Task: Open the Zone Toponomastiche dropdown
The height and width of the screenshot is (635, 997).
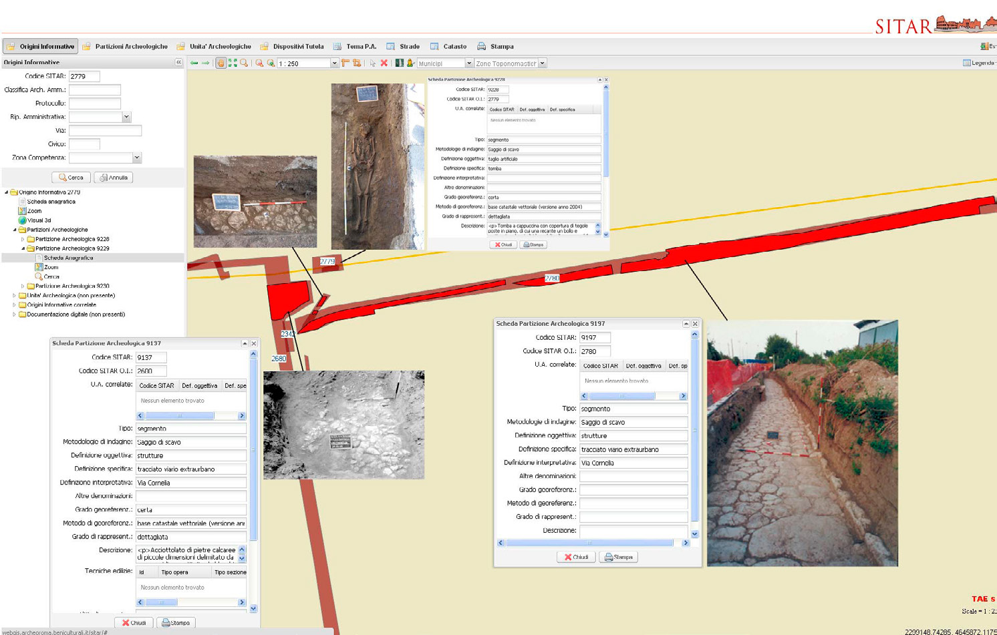Action: pyautogui.click(x=543, y=63)
